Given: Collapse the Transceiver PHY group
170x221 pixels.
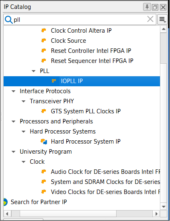Looking at the screenshot, I should coord(24,101).
